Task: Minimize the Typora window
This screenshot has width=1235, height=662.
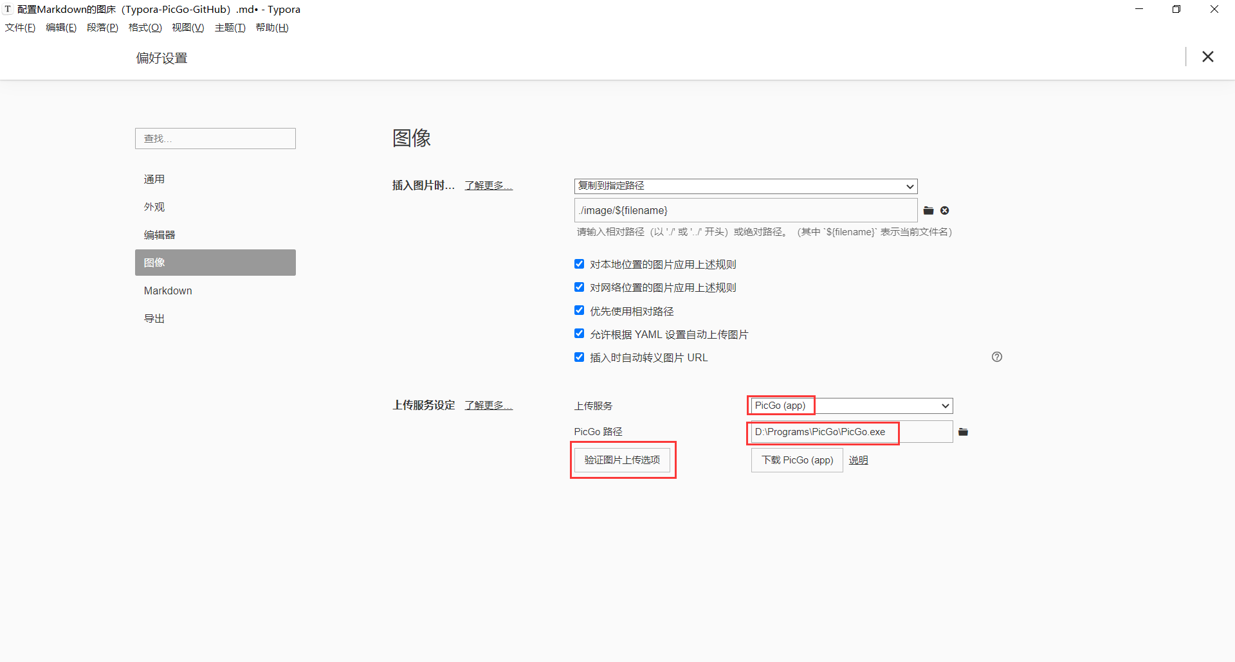Action: point(1139,9)
